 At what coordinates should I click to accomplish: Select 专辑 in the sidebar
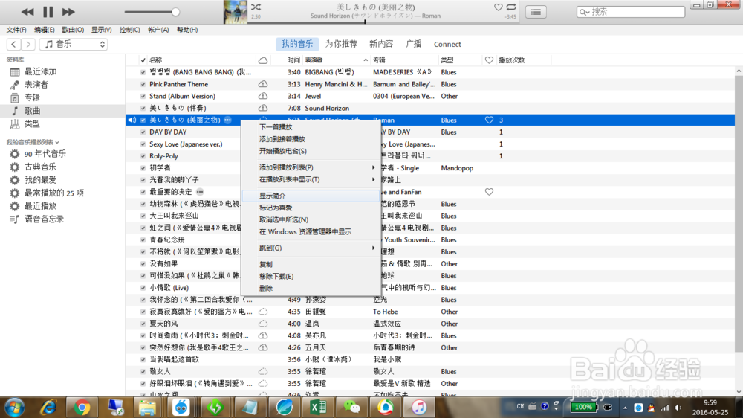32,97
